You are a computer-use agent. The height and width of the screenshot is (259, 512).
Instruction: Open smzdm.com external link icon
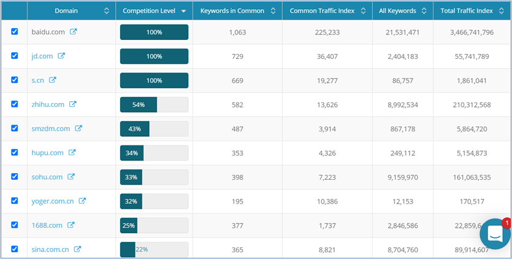(78, 128)
